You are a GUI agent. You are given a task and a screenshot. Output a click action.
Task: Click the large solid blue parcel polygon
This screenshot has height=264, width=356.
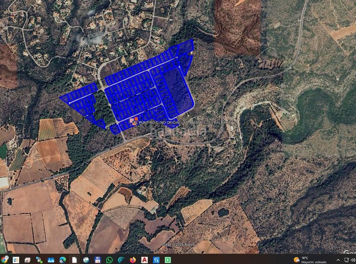point(178,91)
